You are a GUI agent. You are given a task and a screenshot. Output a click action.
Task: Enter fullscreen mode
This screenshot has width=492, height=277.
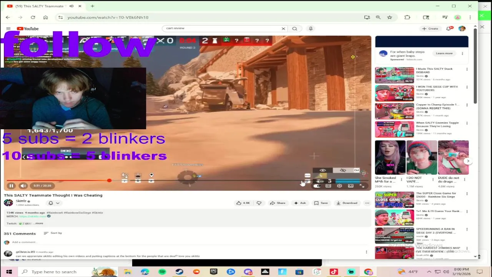click(x=362, y=186)
